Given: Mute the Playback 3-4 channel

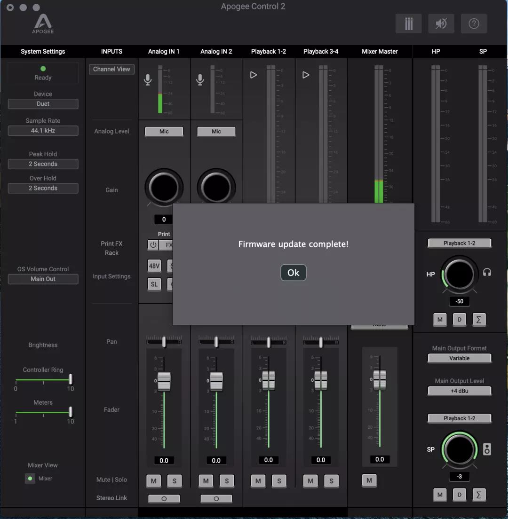Looking at the screenshot, I should (x=310, y=481).
